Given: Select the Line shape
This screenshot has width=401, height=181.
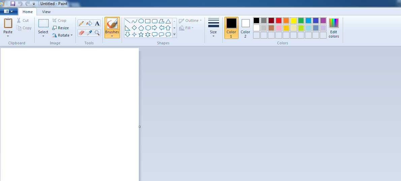Looking at the screenshot, I should [127, 21].
